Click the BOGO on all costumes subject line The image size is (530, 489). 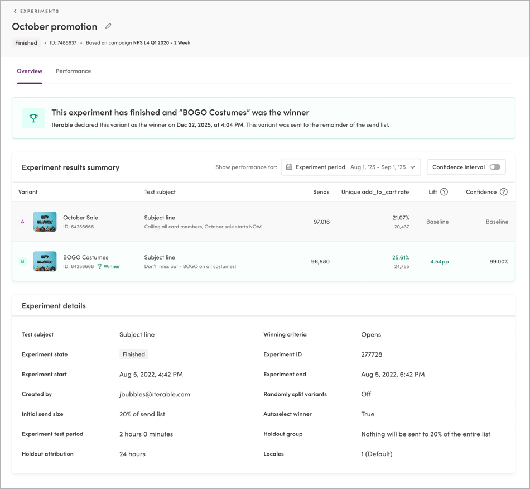click(x=190, y=266)
